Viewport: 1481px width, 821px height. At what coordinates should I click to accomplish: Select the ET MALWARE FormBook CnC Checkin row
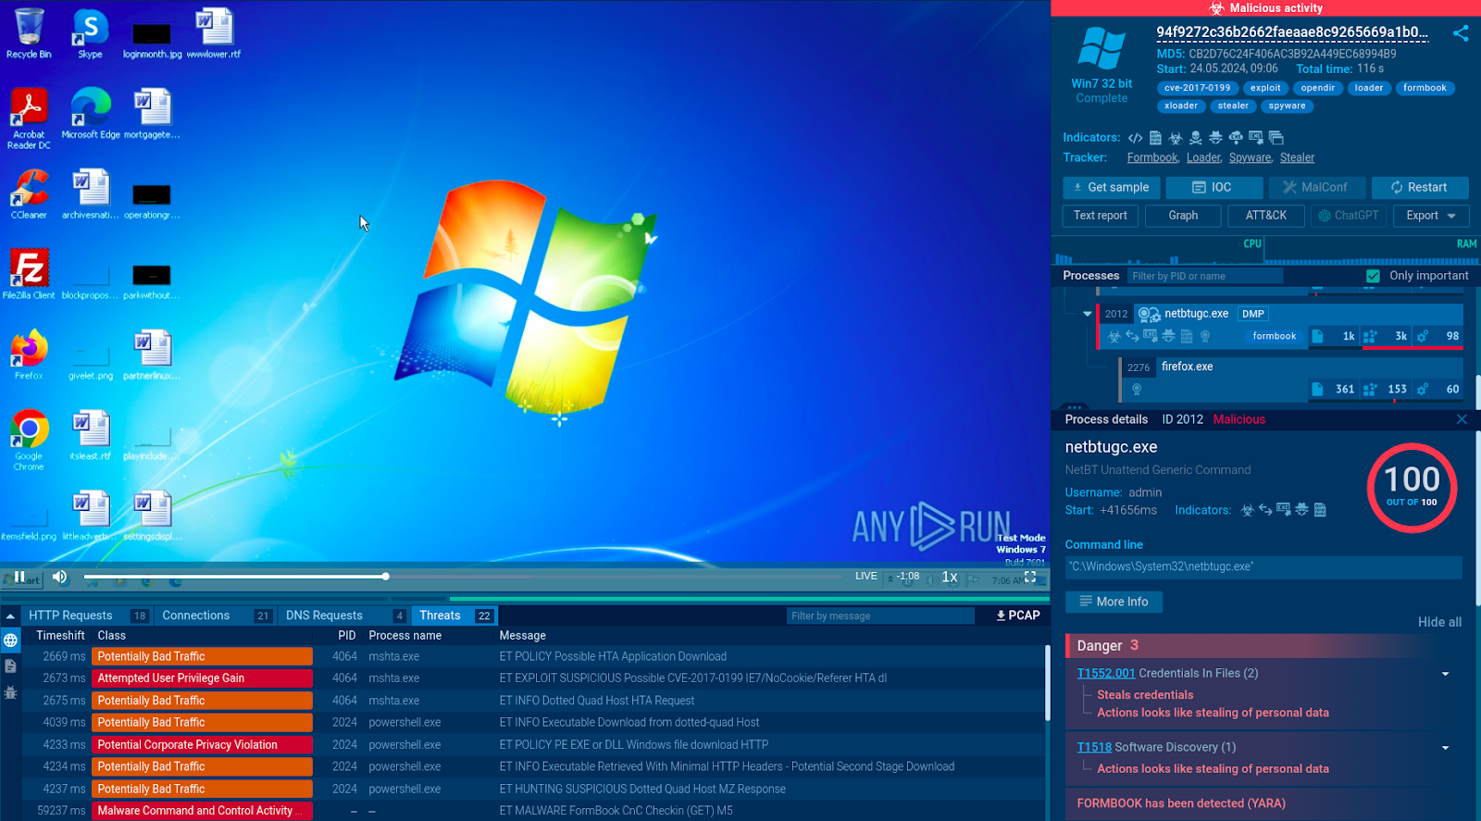533,811
